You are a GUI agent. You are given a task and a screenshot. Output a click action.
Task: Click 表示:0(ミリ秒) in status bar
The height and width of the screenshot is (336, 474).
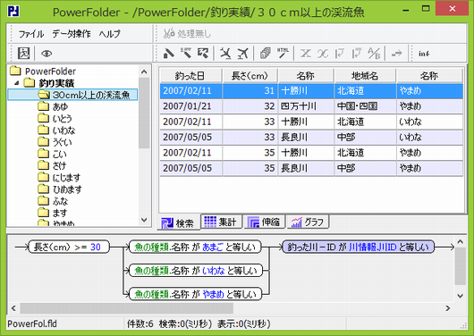point(243,323)
